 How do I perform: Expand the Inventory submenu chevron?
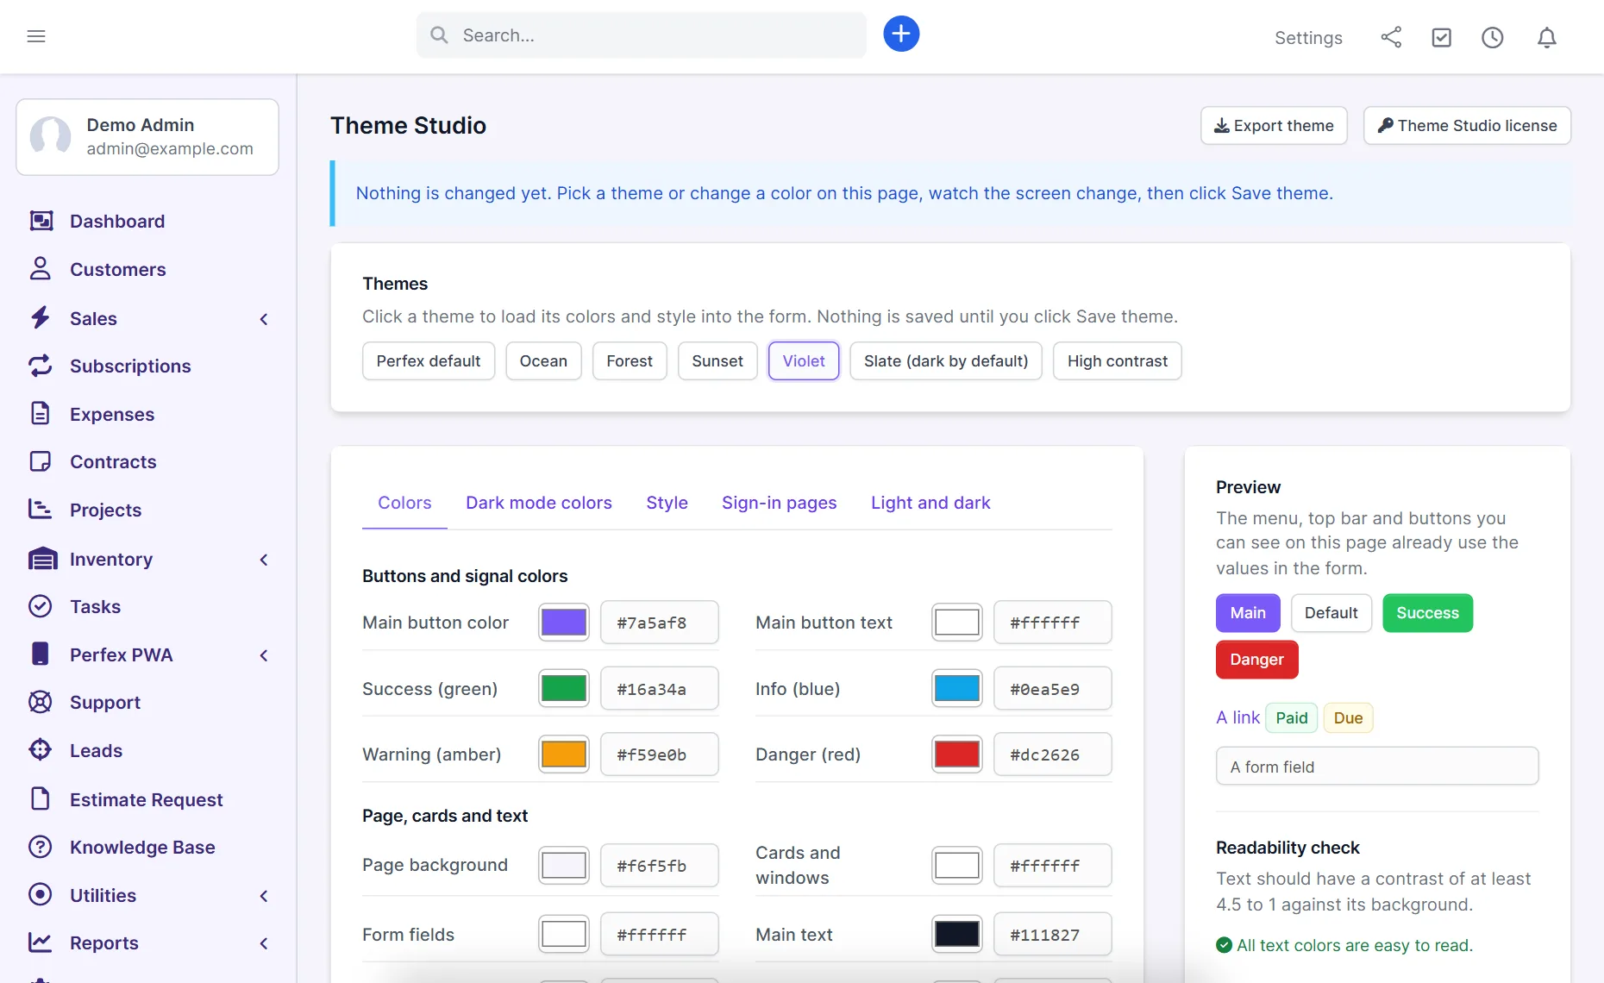point(264,560)
